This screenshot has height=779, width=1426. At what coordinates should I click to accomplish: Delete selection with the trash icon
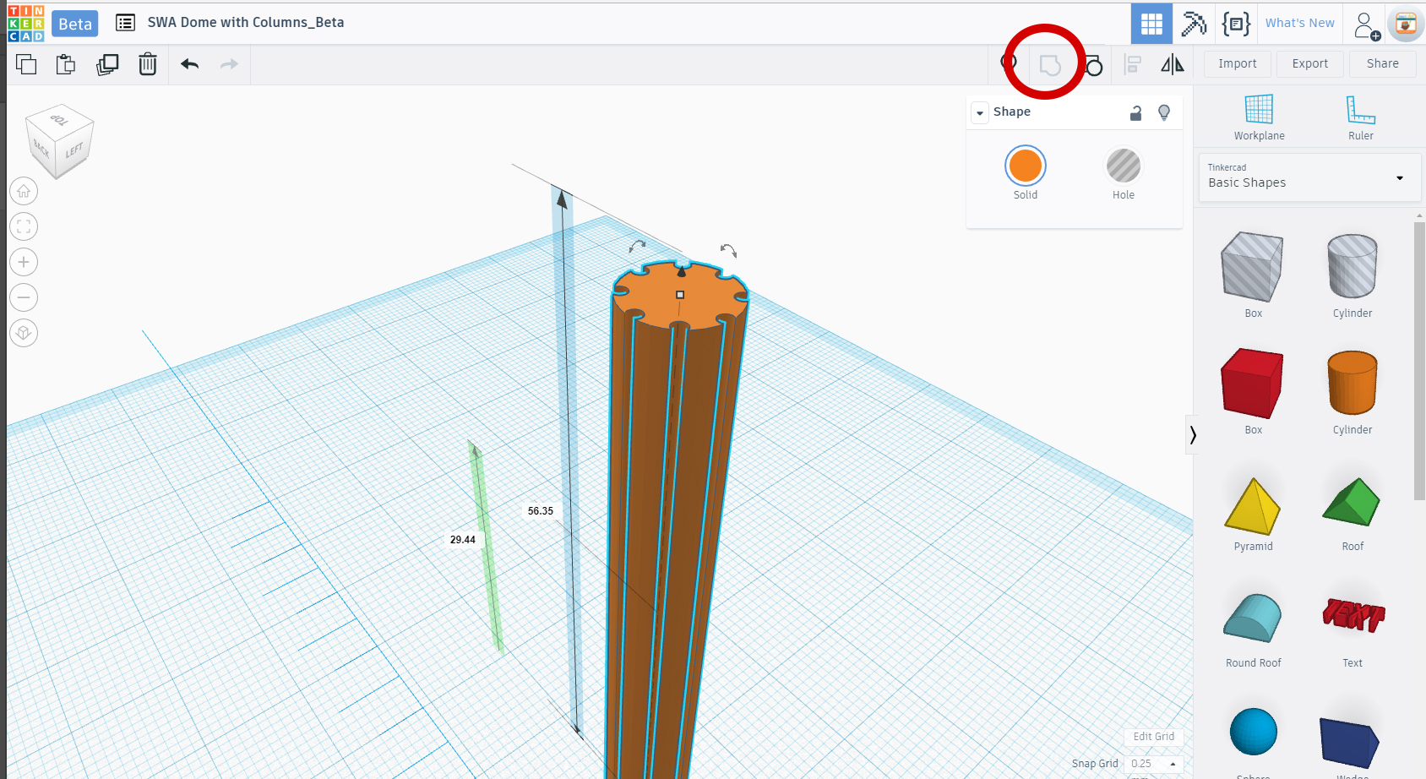click(x=148, y=64)
